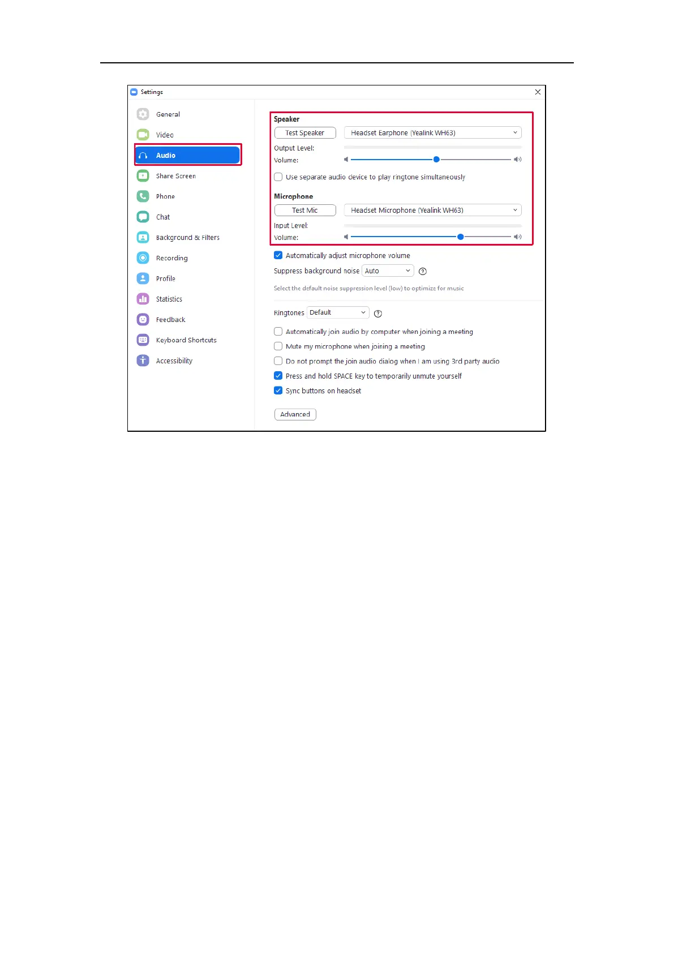Image resolution: width=674 pixels, height=953 pixels.
Task: Click the speaker Output Level bar
Action: tap(433, 147)
